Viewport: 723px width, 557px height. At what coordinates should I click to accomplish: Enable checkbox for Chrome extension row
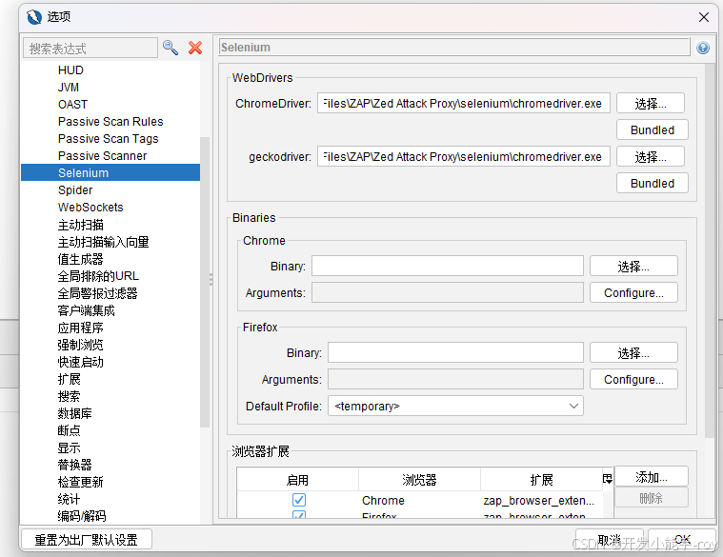299,500
